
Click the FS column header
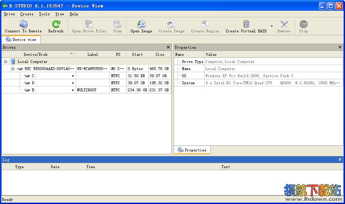(x=118, y=54)
